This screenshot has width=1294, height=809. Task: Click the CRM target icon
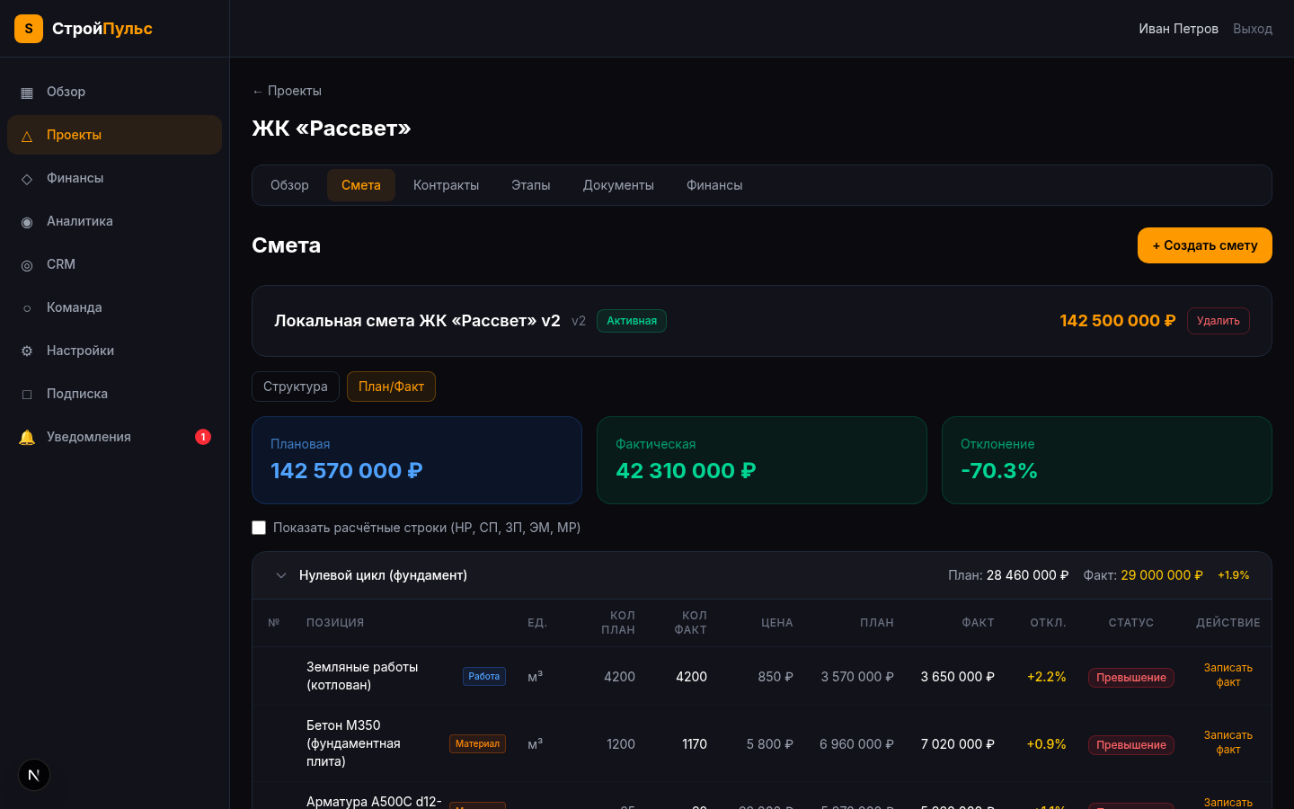pos(27,265)
